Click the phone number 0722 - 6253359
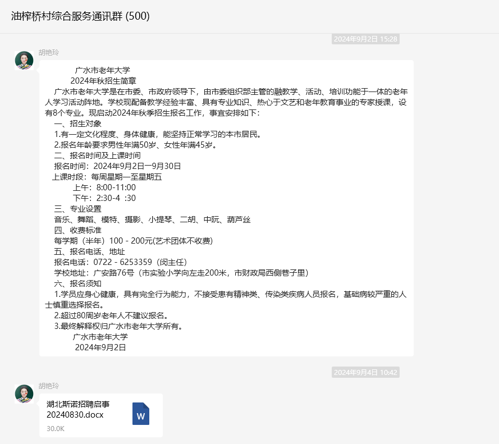 pos(122,262)
